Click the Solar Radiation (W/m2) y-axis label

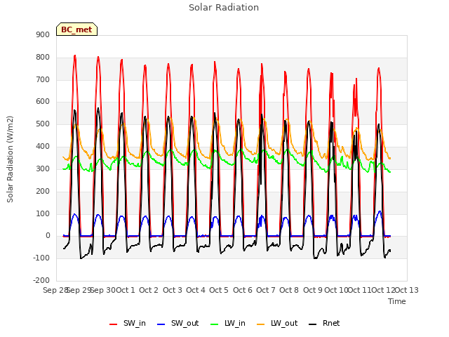10,159
